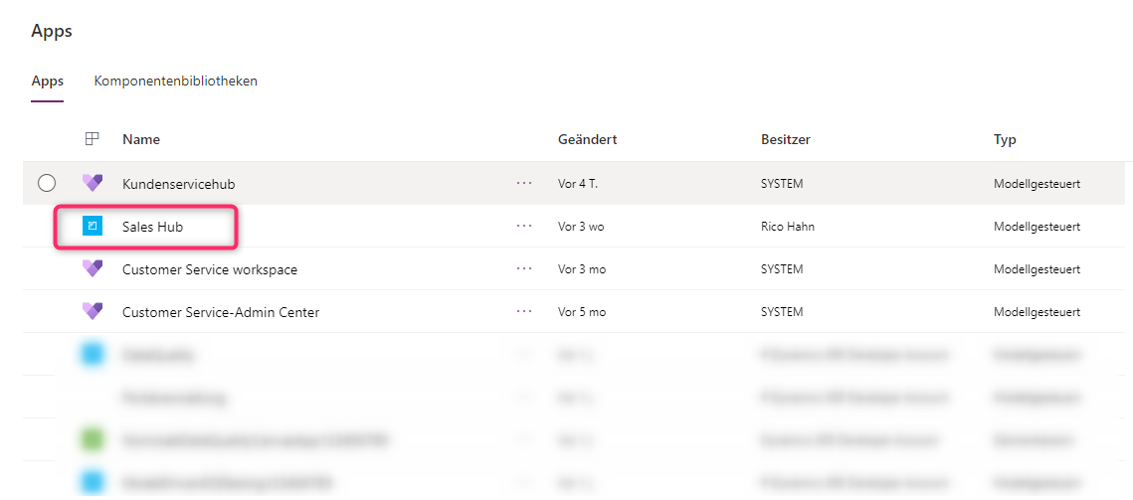Click the Customer Service workspace heart icon
1133x500 pixels.
pyautogui.click(x=93, y=268)
